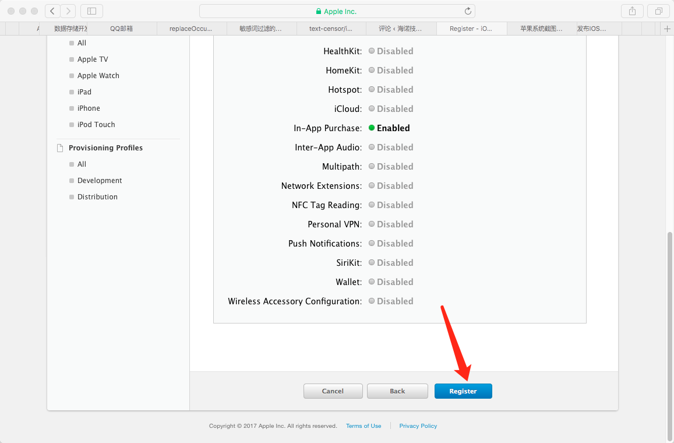Switch to the QQ邮箱 tab

[x=122, y=29]
